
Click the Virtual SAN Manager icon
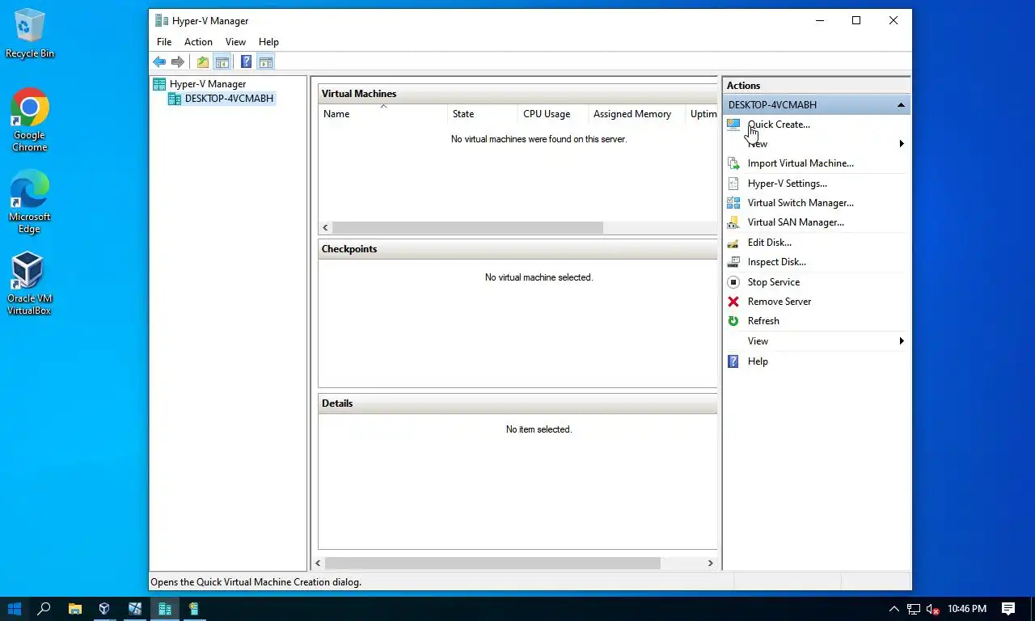coord(733,222)
